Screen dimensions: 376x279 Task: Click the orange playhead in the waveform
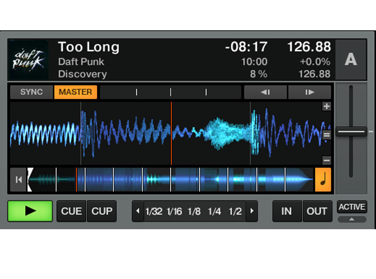[171, 133]
